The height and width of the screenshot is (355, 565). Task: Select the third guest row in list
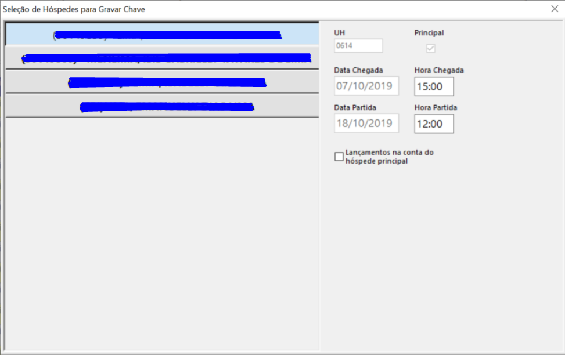[x=162, y=82]
